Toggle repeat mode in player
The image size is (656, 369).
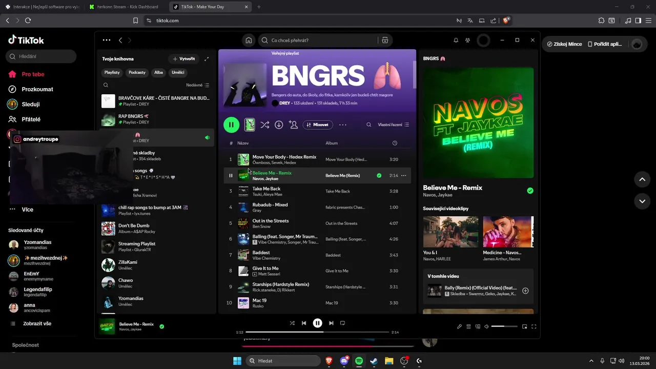[x=343, y=323]
